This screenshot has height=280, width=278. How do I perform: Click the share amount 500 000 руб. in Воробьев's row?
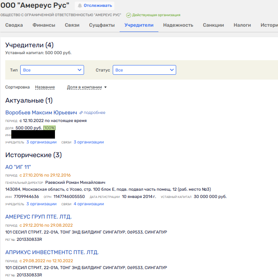29,128
